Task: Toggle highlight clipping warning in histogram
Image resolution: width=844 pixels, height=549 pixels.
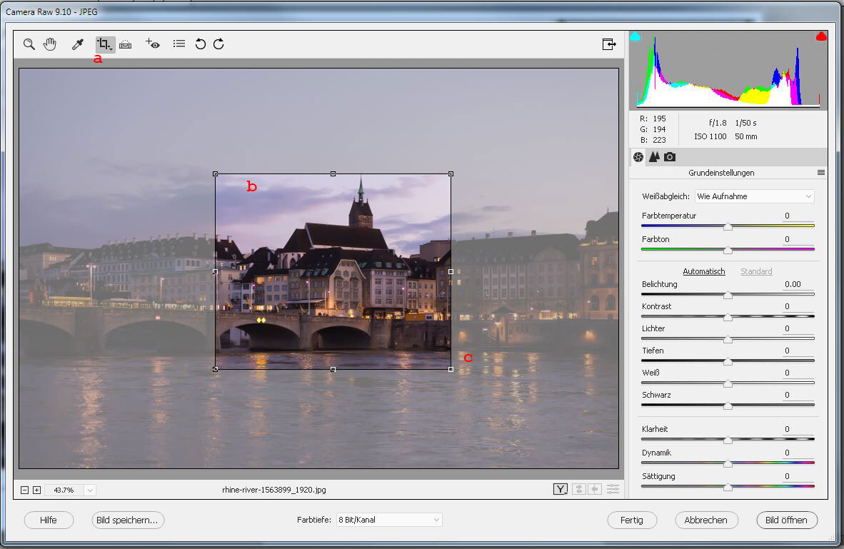Action: [x=821, y=36]
